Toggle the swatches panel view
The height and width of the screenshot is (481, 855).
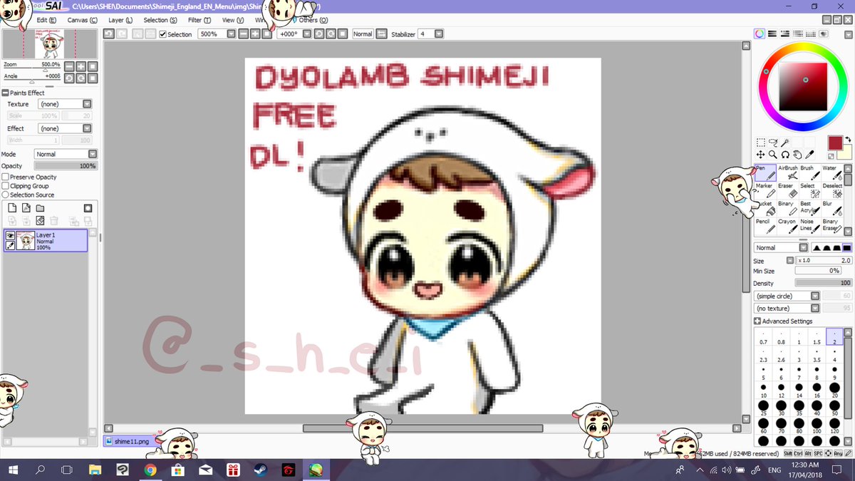(x=811, y=33)
